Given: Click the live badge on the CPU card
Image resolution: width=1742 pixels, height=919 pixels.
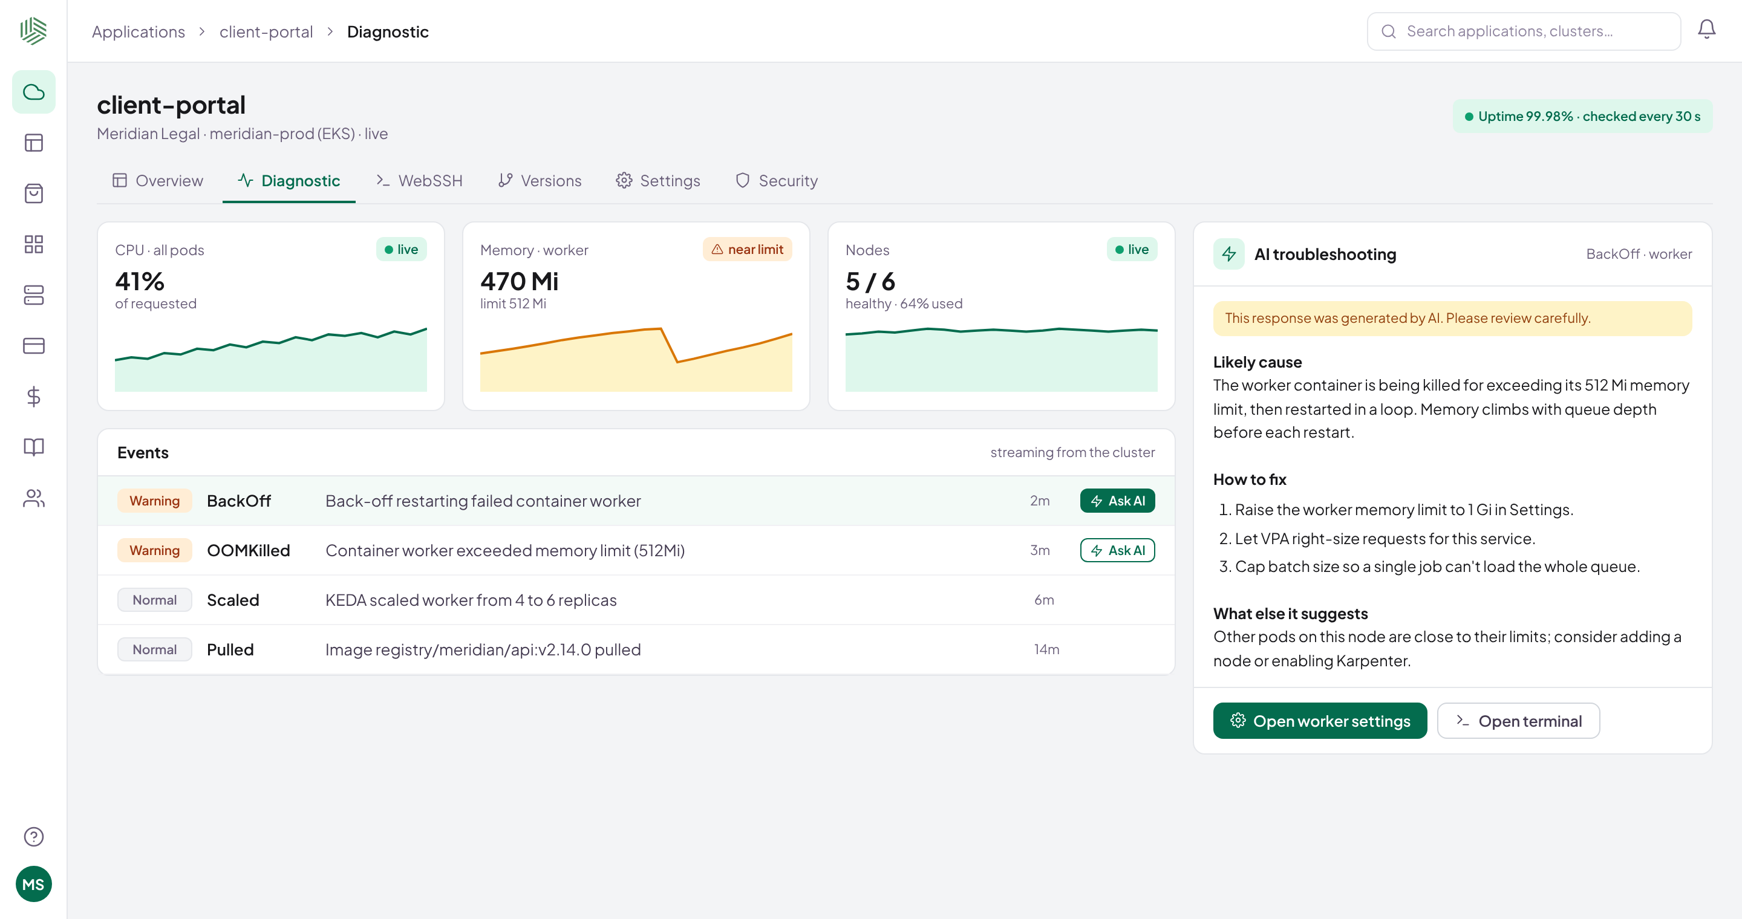Looking at the screenshot, I should [x=402, y=249].
